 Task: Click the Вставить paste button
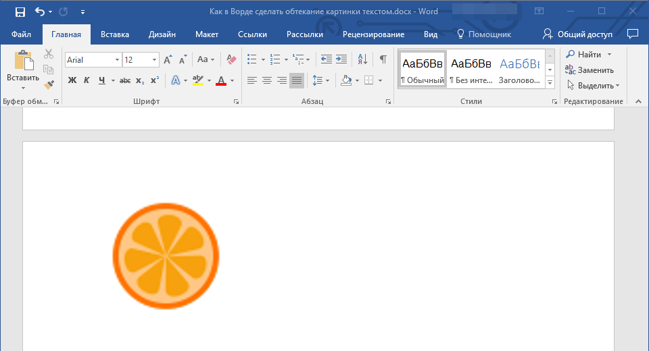click(23, 70)
